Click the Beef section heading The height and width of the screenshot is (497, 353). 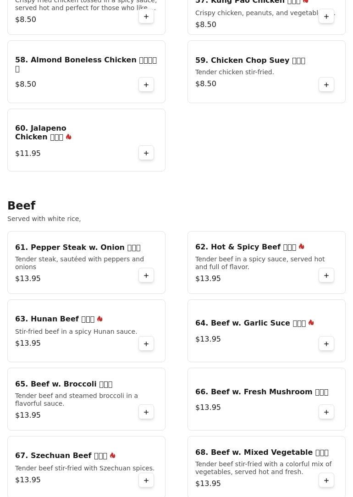click(21, 205)
